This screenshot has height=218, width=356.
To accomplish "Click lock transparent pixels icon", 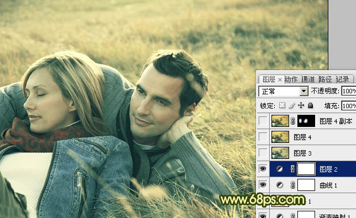I will [282, 105].
